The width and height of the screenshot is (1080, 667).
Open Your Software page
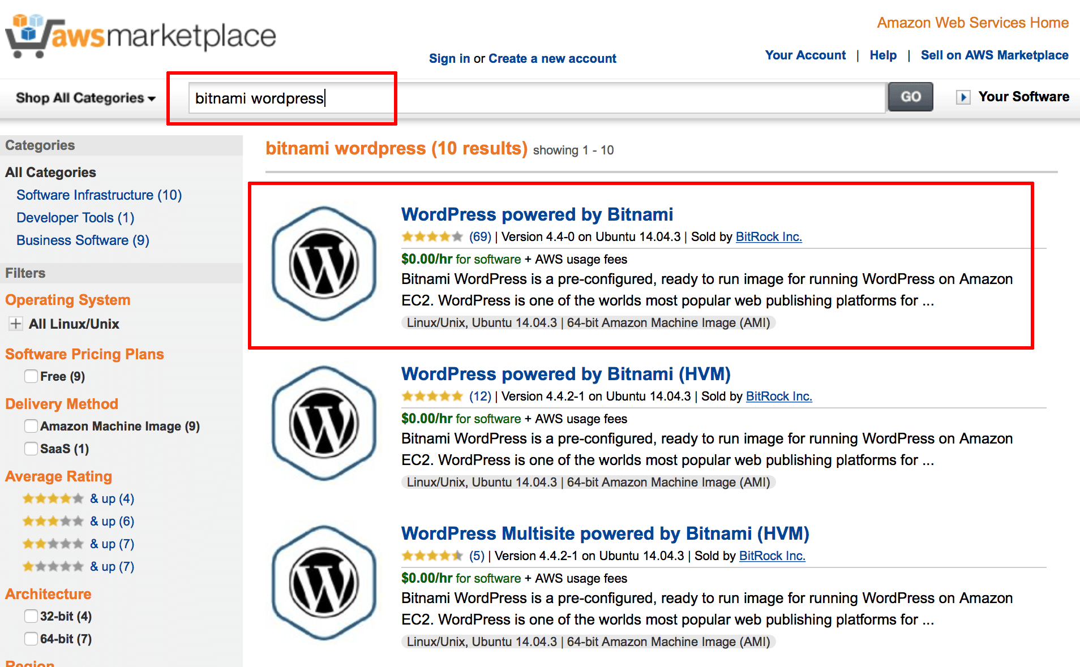pos(1024,97)
